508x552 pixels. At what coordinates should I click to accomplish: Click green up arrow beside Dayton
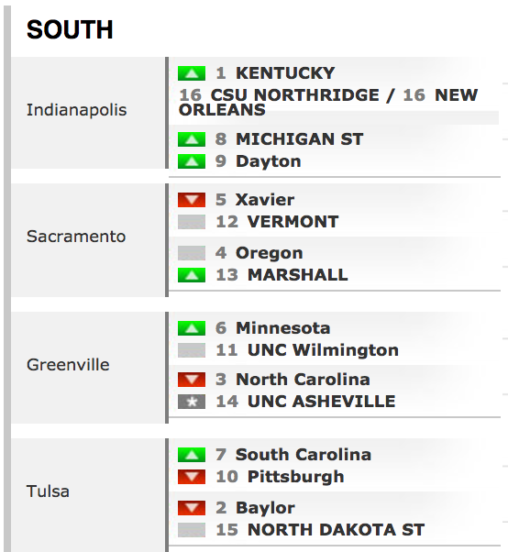(192, 161)
